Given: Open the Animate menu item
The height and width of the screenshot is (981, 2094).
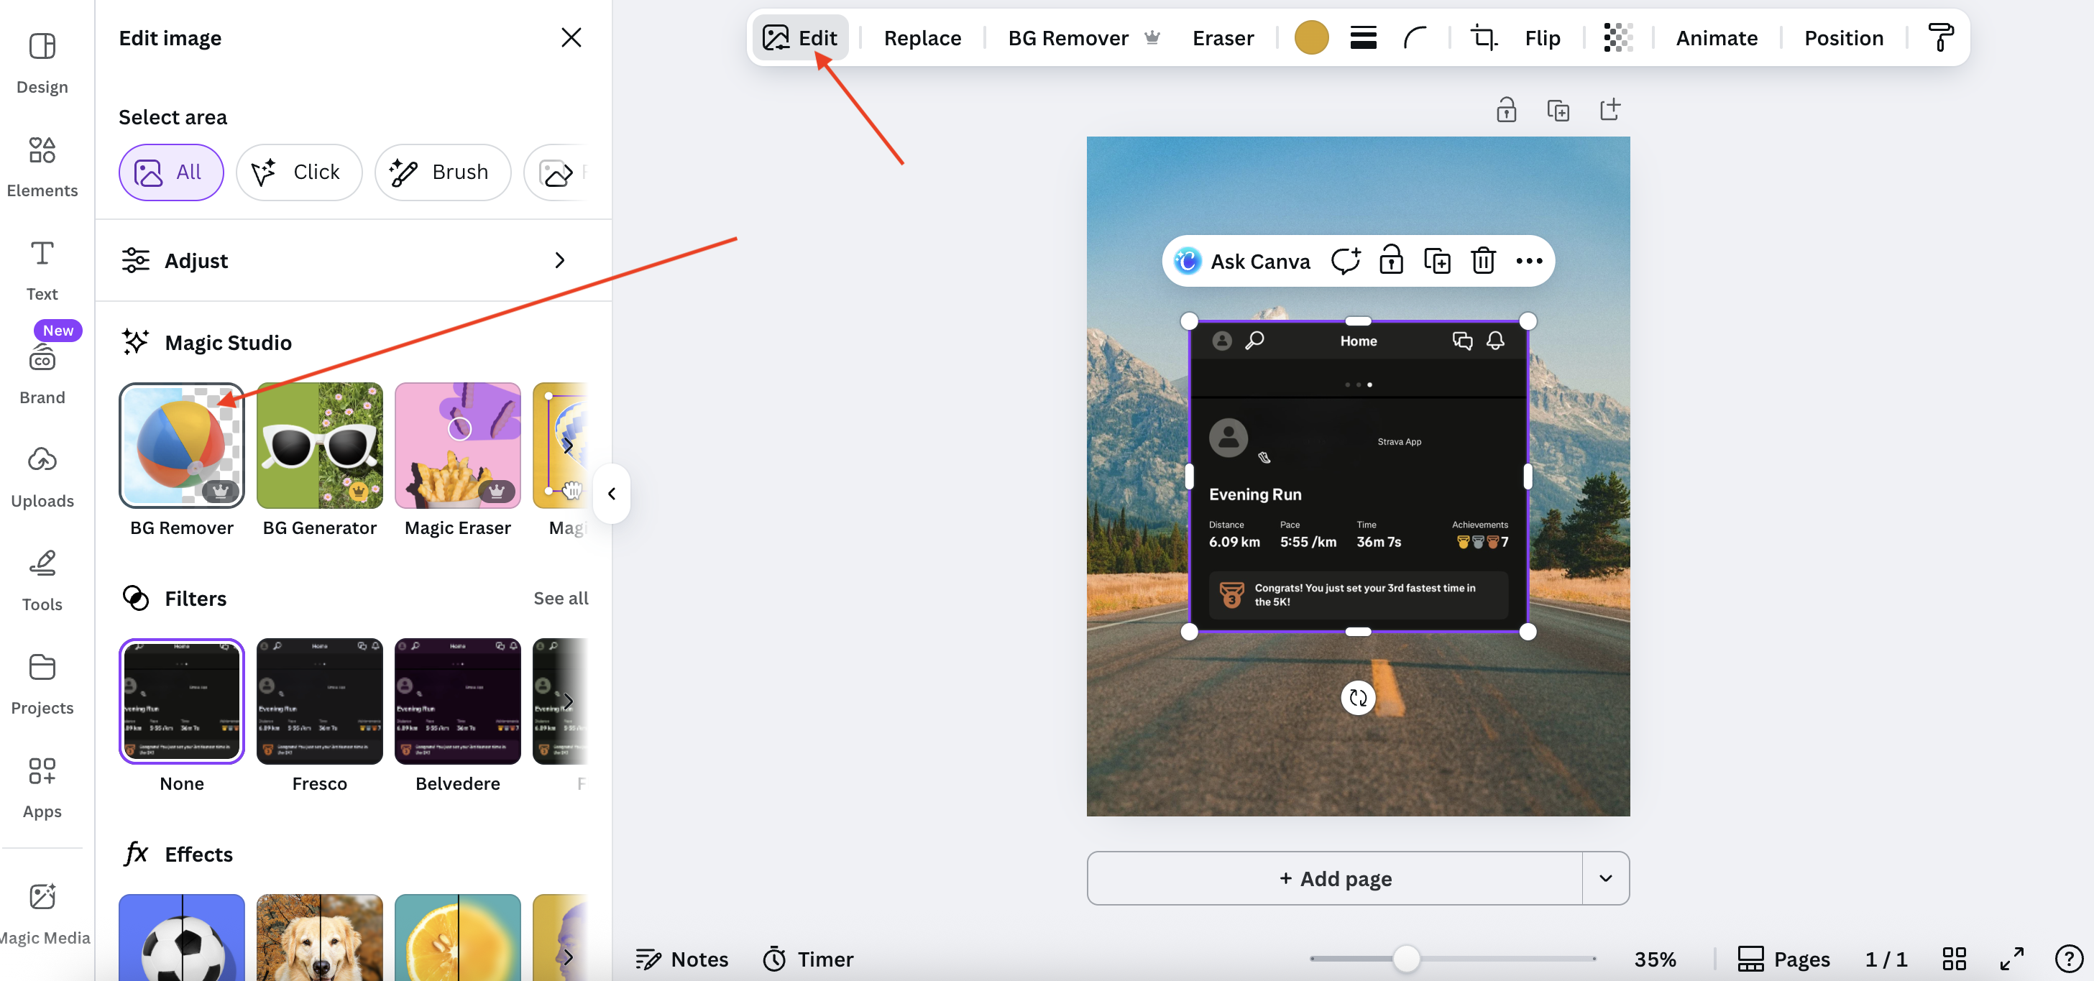Looking at the screenshot, I should click(1716, 38).
